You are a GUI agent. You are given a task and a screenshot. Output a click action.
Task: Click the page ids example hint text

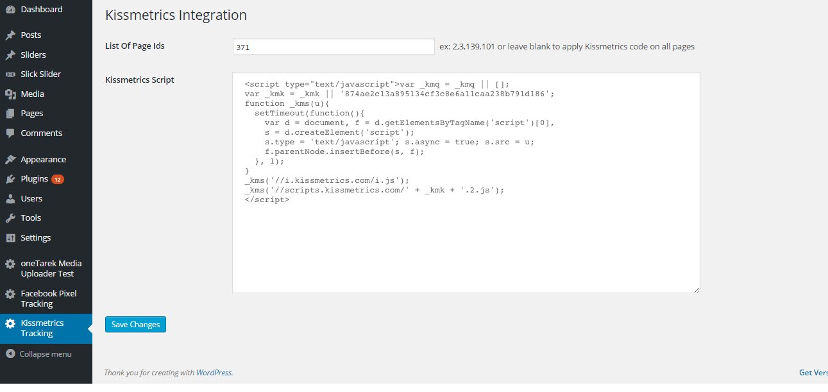pyautogui.click(x=567, y=47)
